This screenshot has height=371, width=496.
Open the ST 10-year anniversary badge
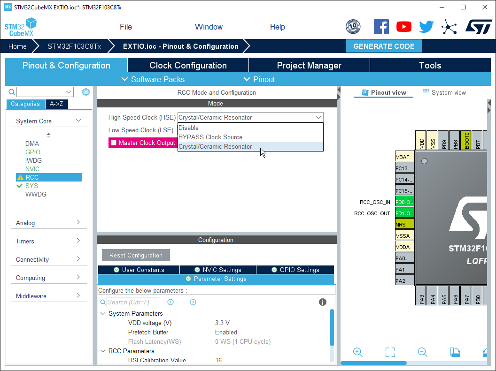pyautogui.click(x=353, y=27)
